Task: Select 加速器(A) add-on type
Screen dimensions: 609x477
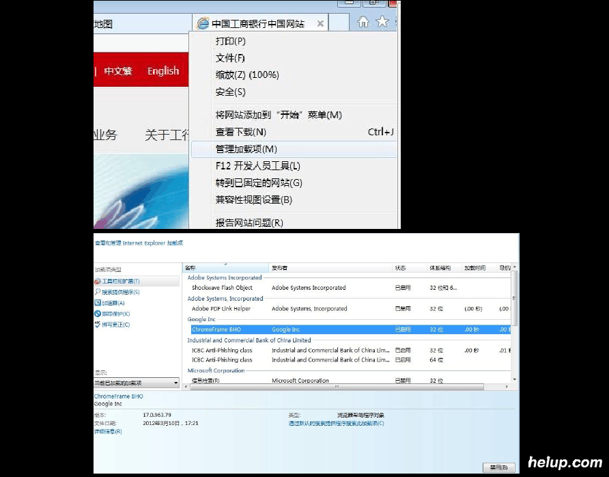Action: pos(113,303)
